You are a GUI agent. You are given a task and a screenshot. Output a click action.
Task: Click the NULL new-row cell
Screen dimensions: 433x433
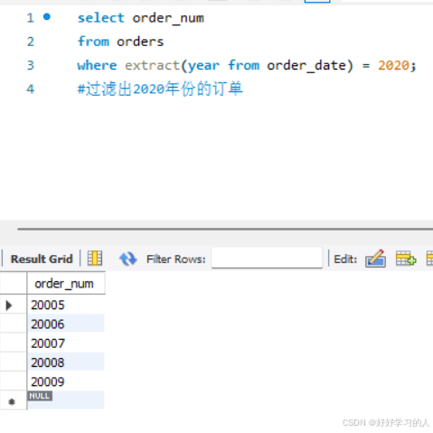coord(66,400)
